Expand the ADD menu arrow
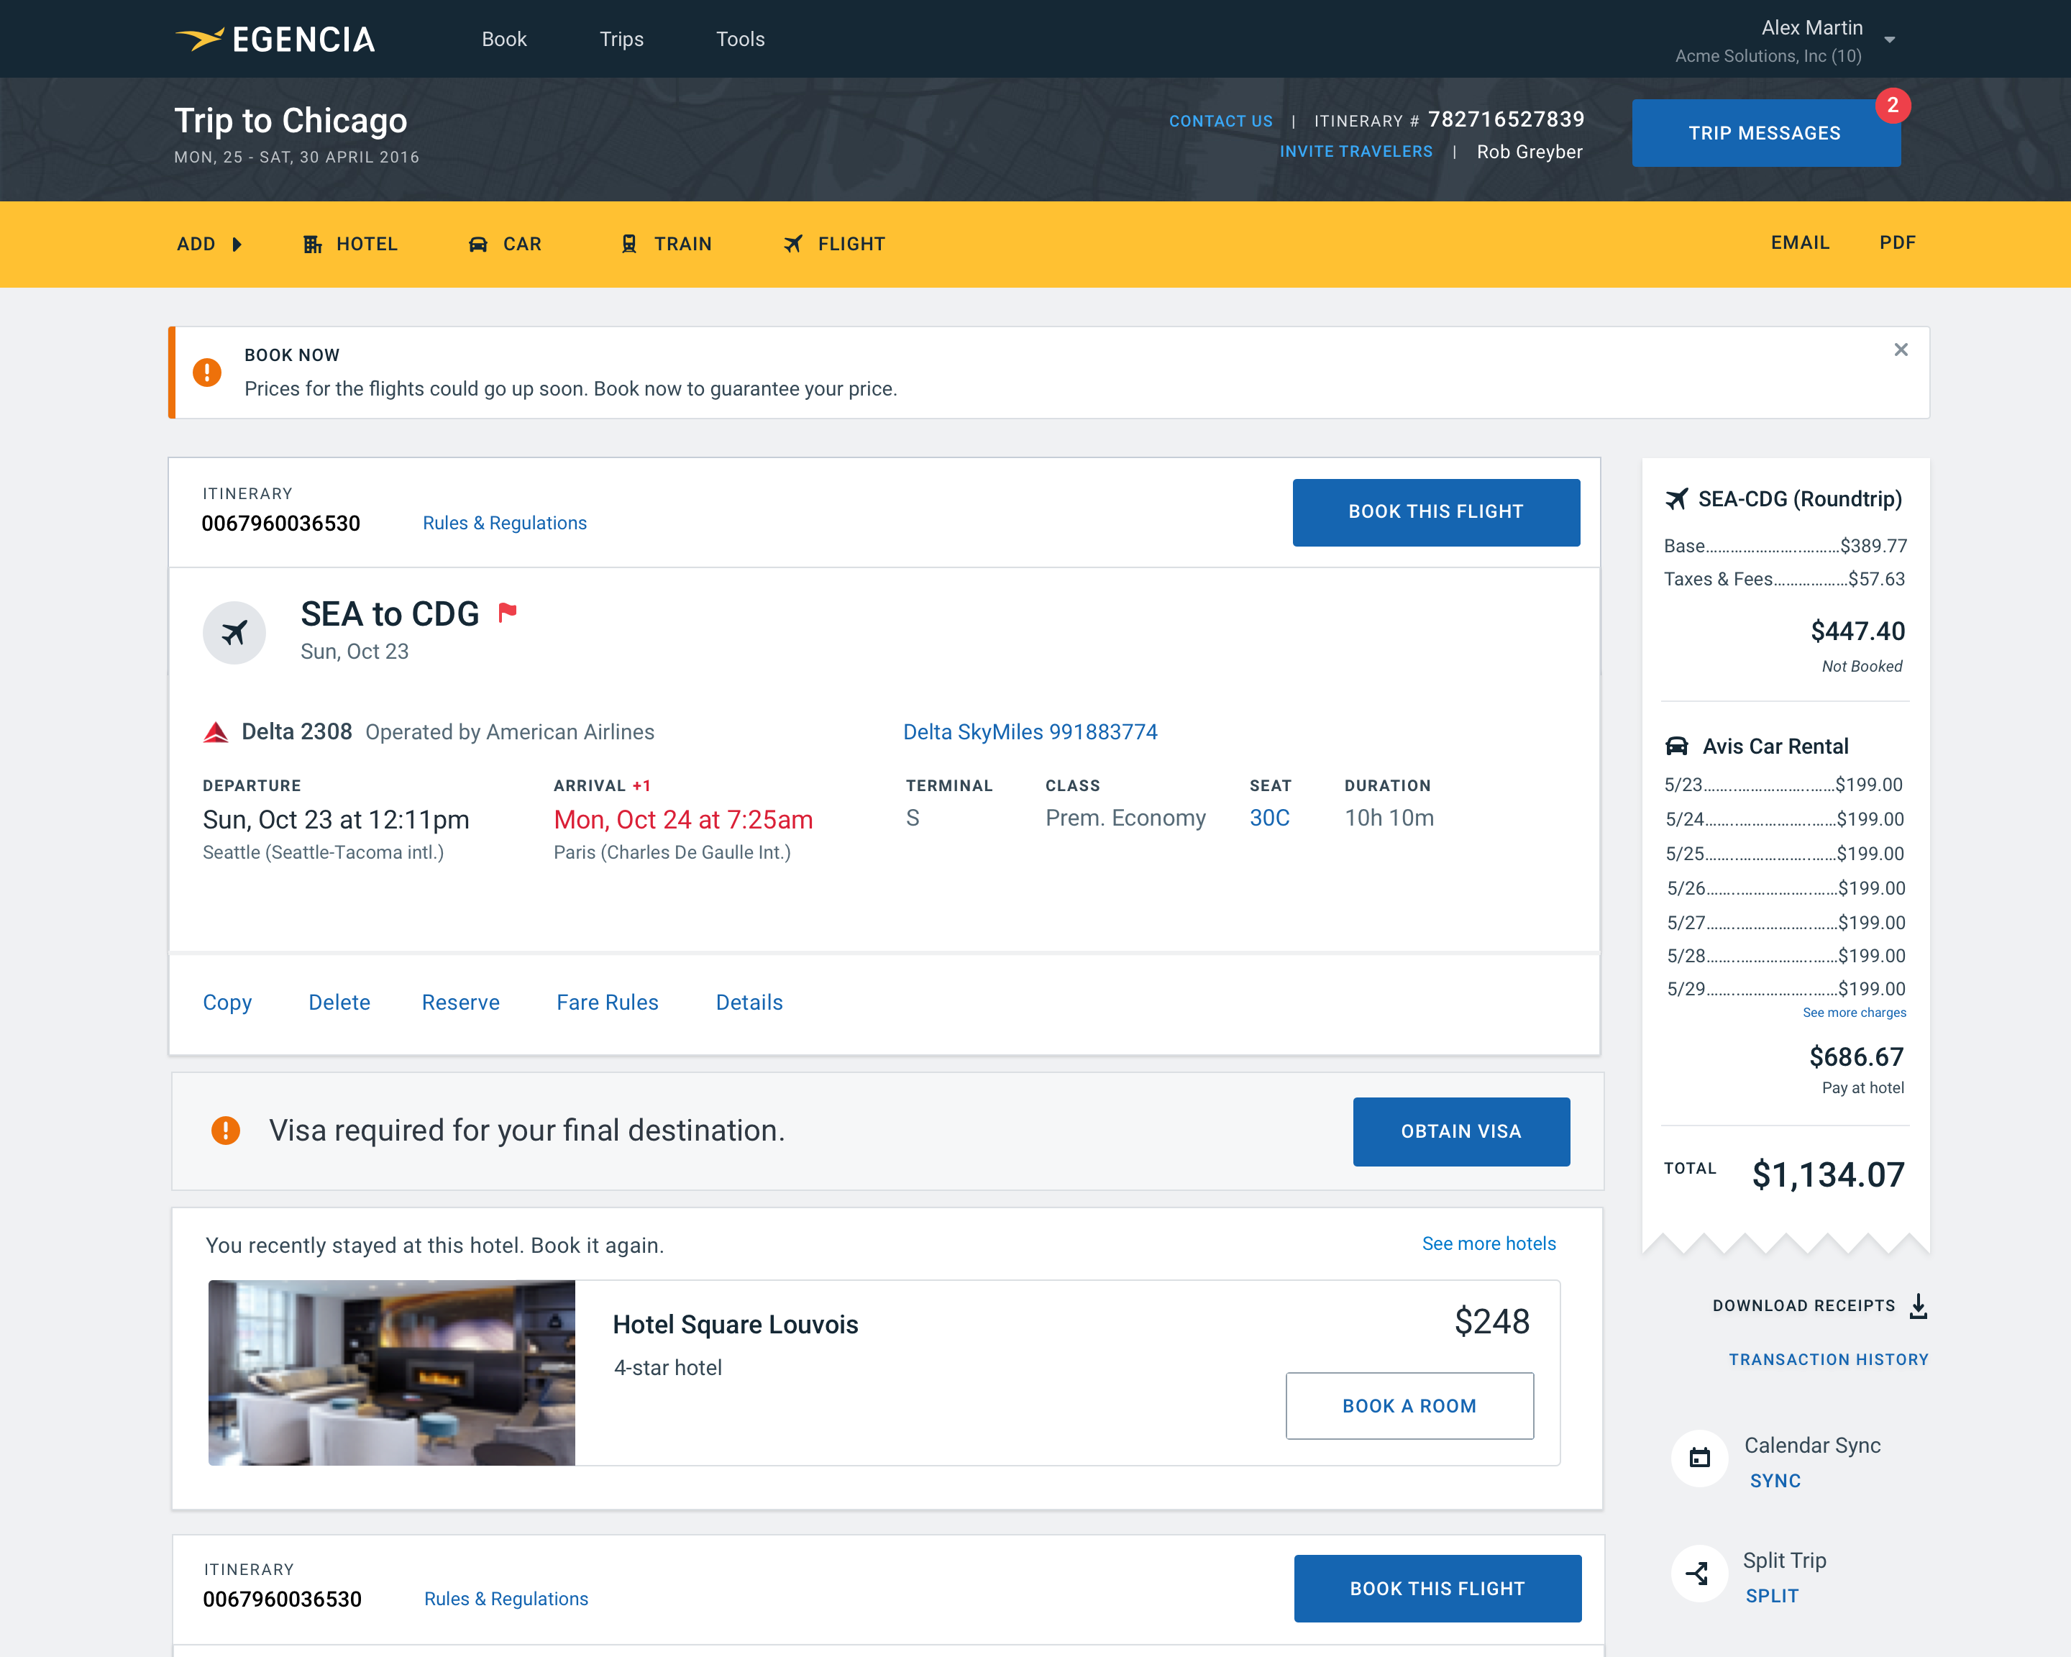Viewport: 2071px width, 1657px height. (x=237, y=244)
